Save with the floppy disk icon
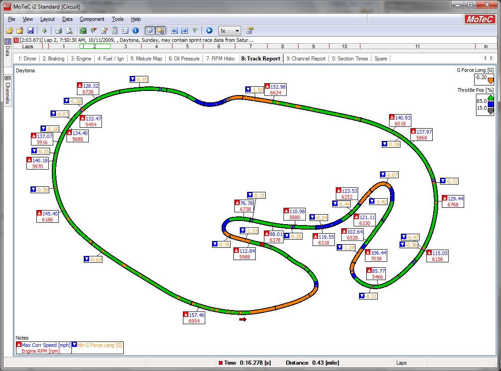The width and height of the screenshot is (501, 371). click(x=30, y=30)
